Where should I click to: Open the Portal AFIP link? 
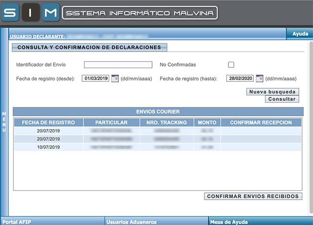click(17, 222)
